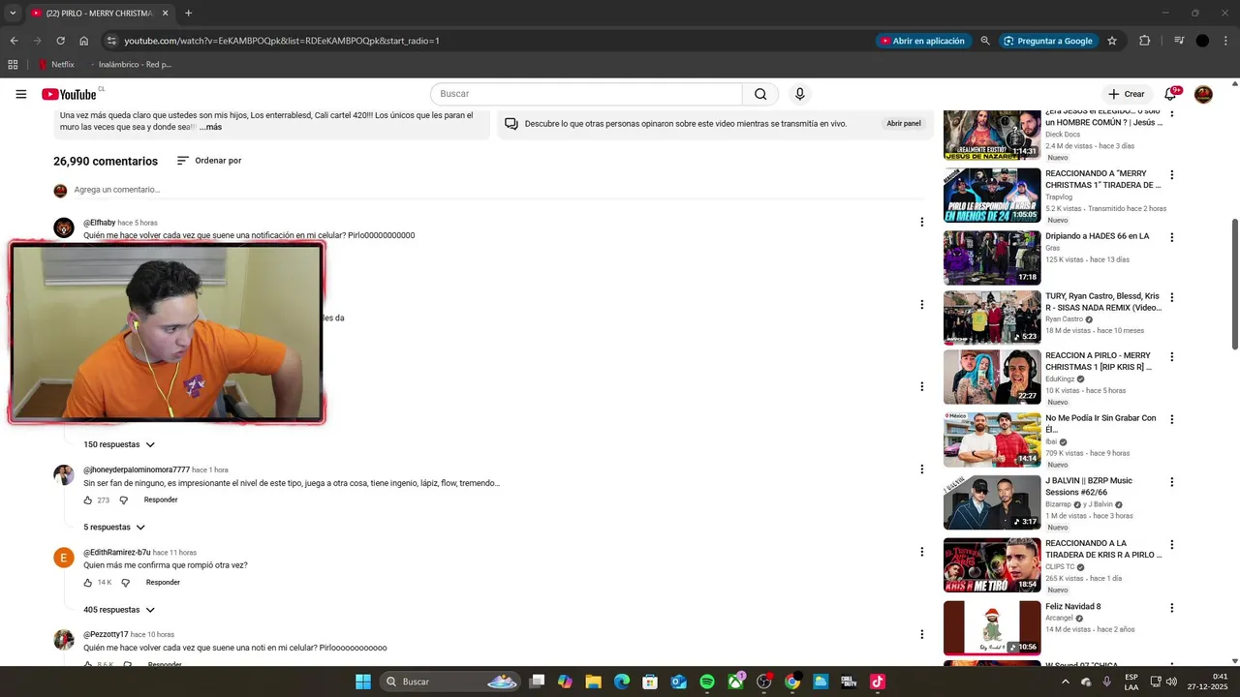Open more options for REACCION A PIRLO video
1240x697 pixels.
tap(1171, 357)
